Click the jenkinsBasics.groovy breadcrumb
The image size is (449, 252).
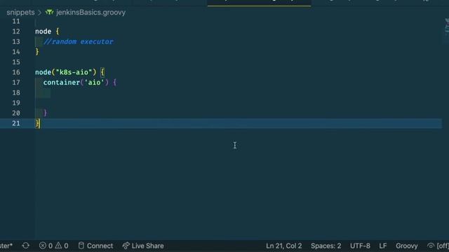point(91,13)
